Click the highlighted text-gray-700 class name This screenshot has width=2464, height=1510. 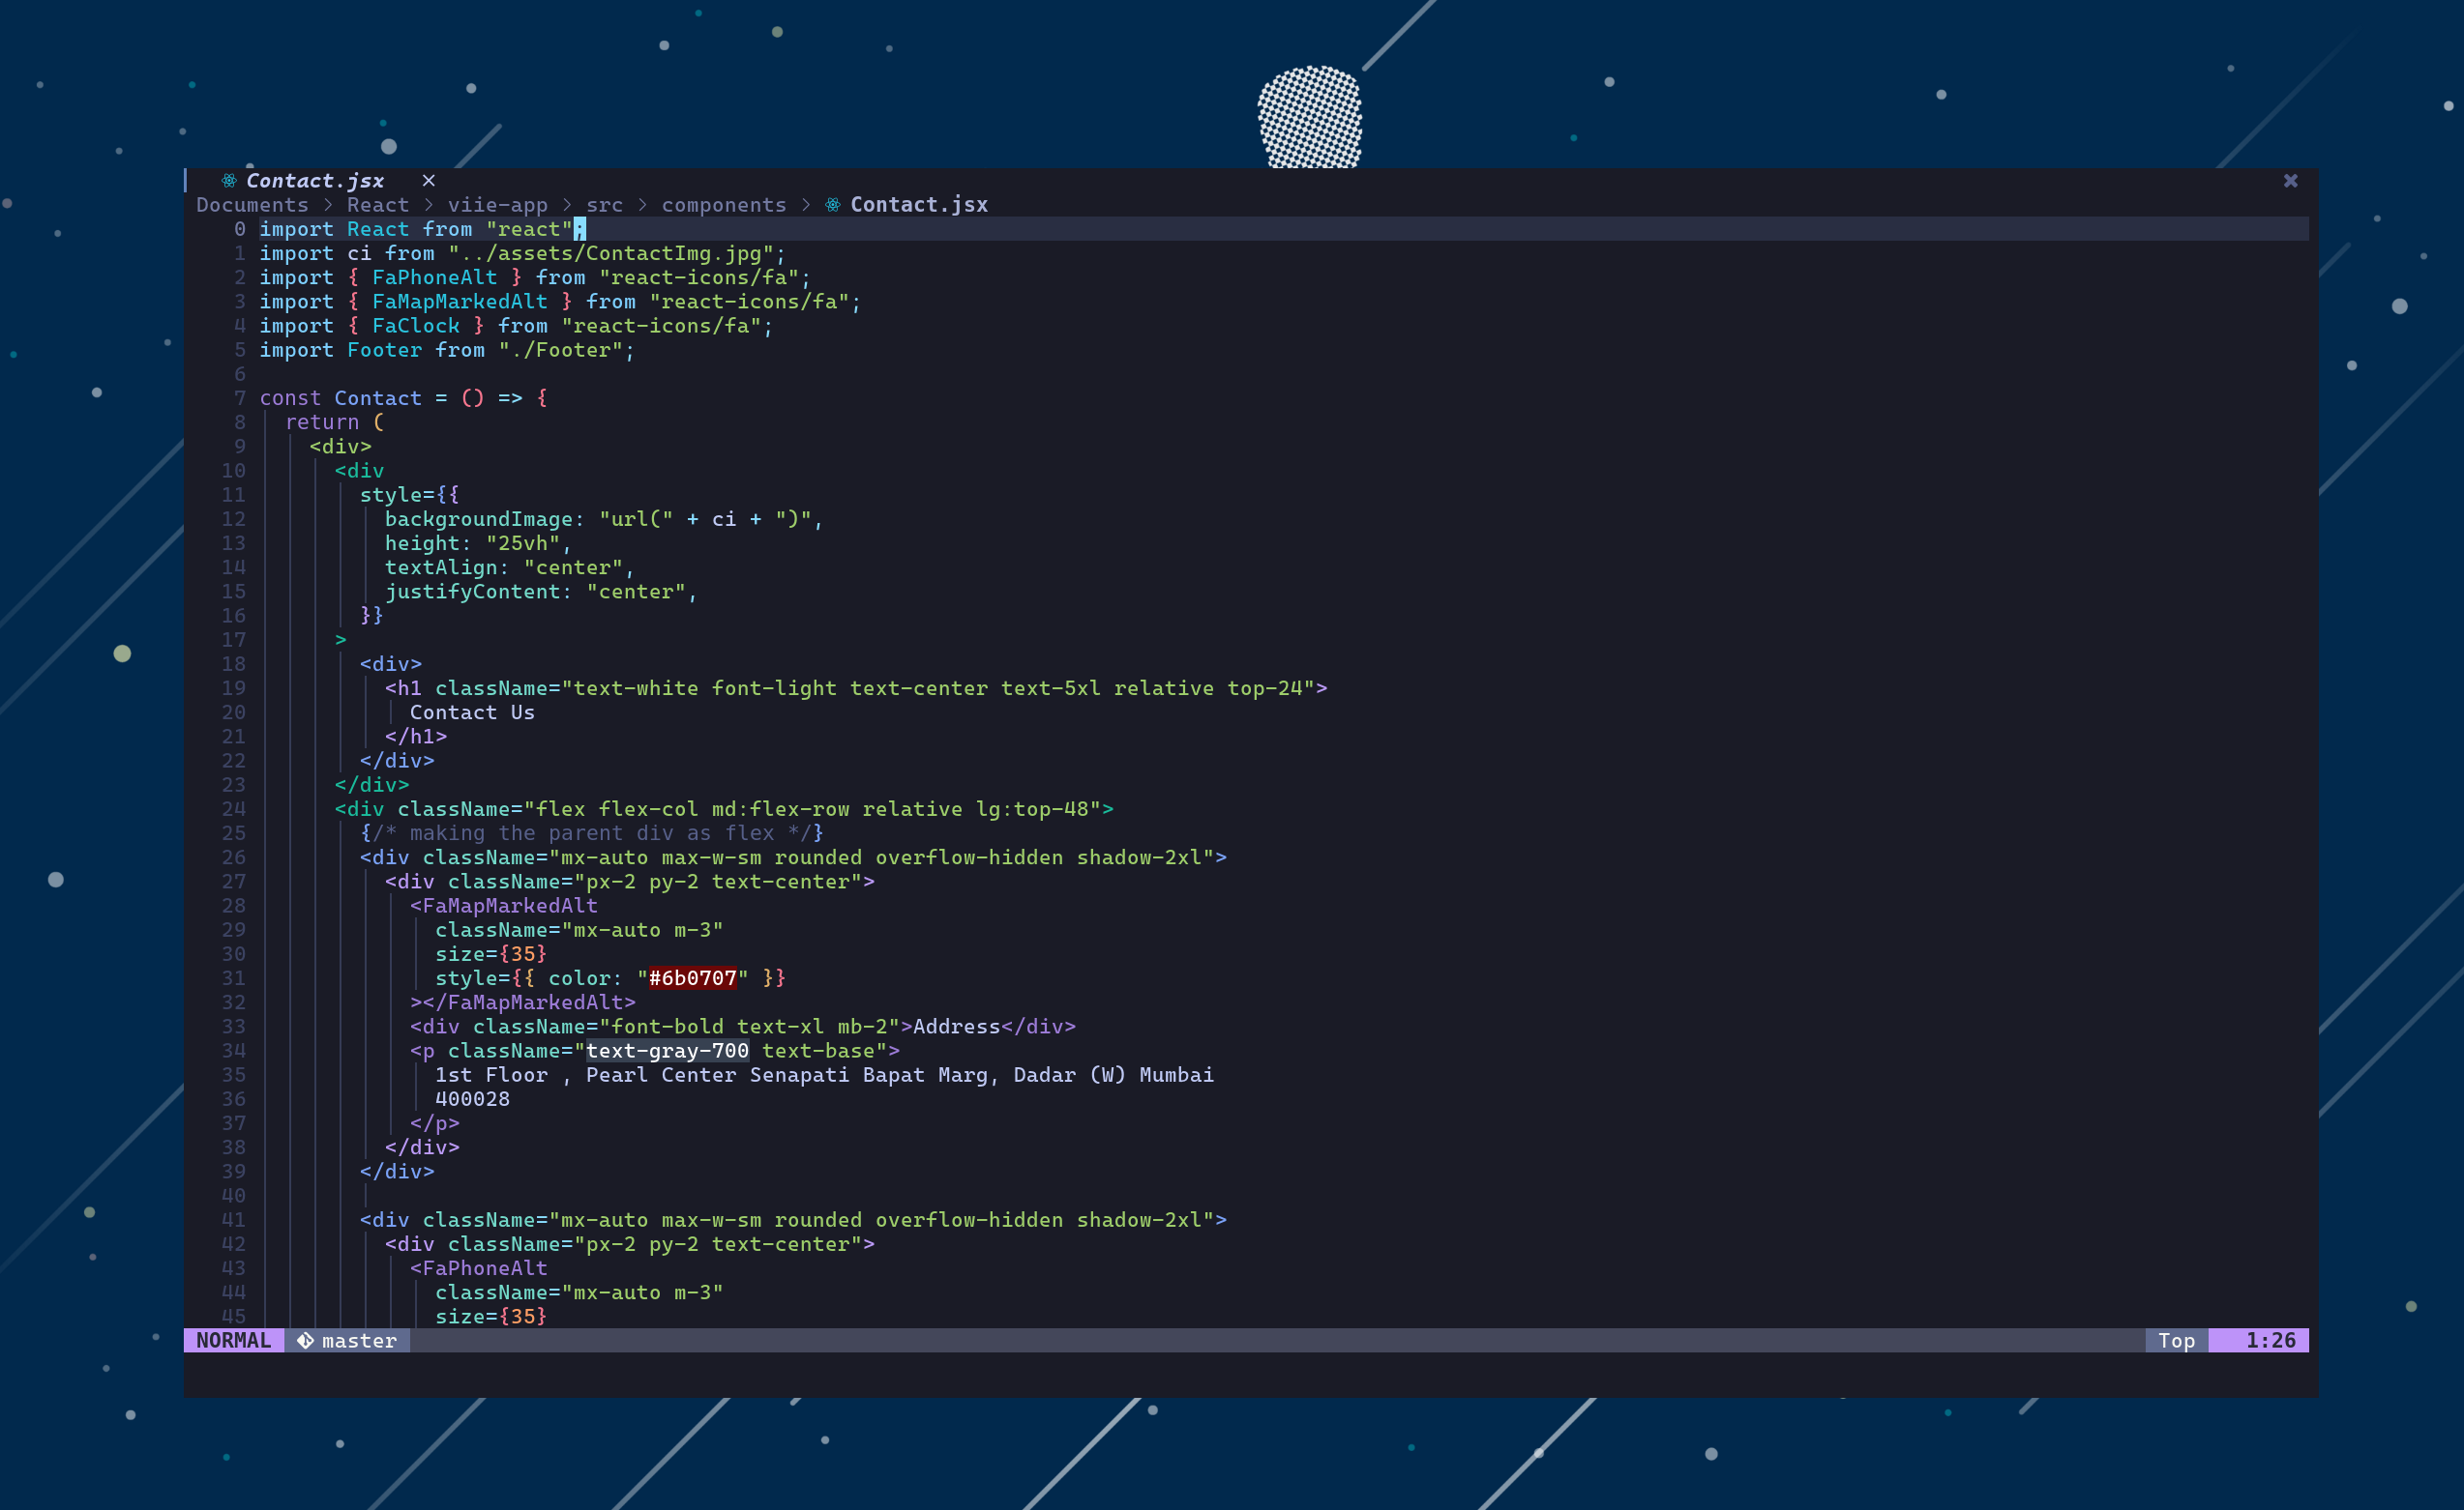point(667,1050)
